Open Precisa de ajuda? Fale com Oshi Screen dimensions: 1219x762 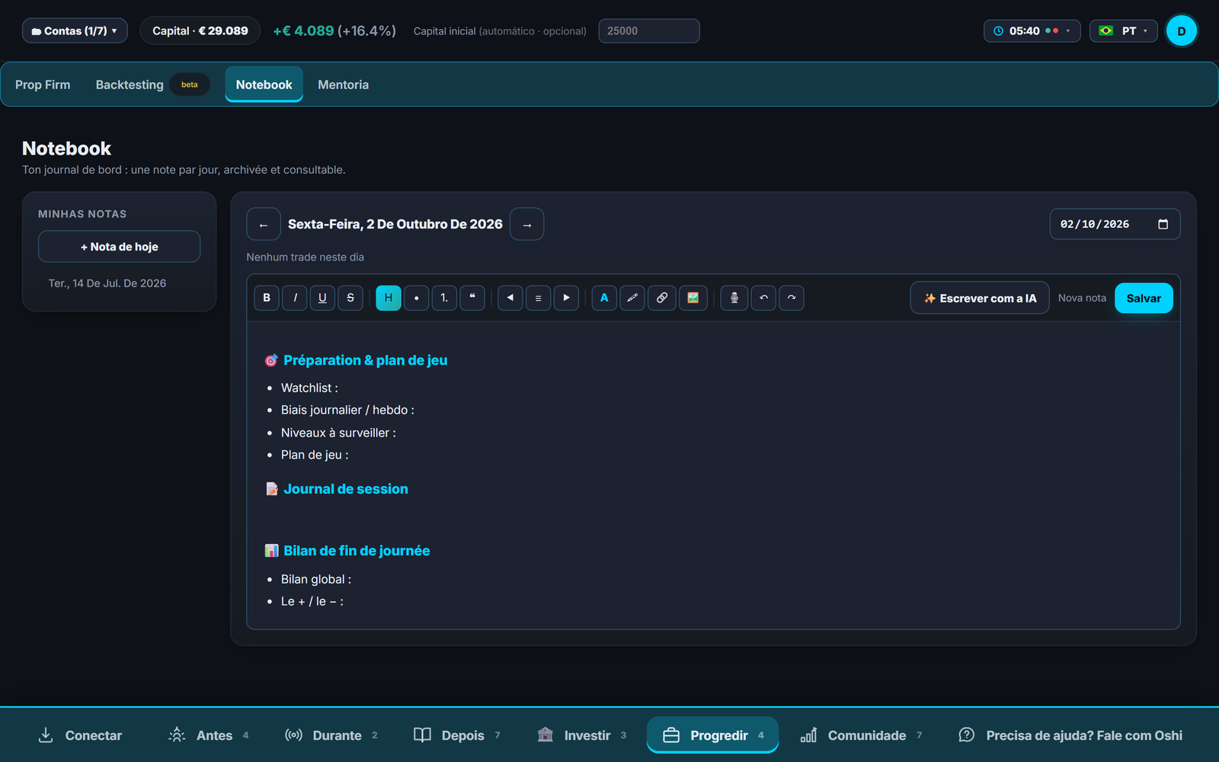click(x=1070, y=735)
